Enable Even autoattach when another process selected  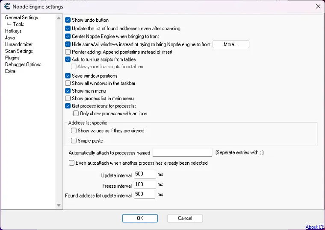[x=71, y=163]
